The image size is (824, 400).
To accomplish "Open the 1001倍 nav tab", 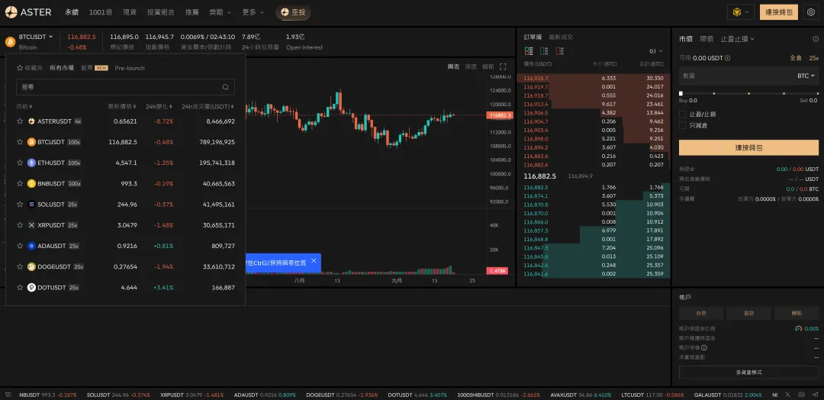I will pos(101,11).
